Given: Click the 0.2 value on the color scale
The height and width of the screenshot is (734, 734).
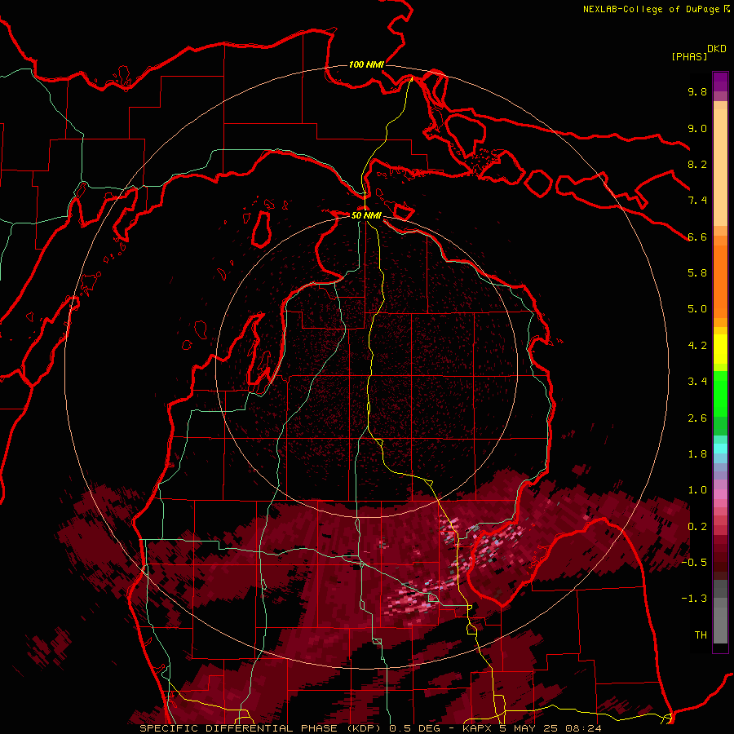Looking at the screenshot, I should coord(697,527).
